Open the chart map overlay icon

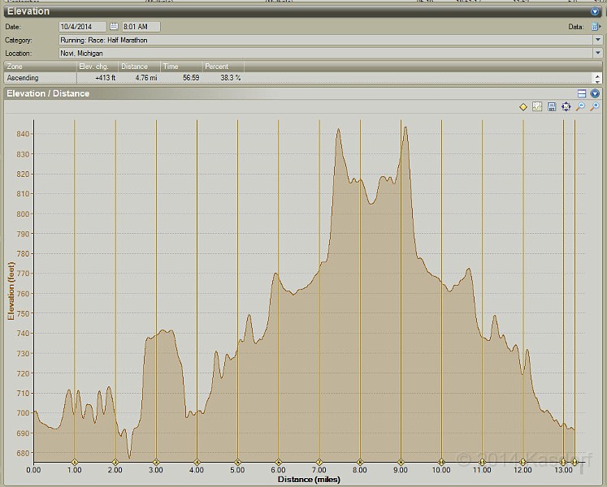click(x=537, y=107)
